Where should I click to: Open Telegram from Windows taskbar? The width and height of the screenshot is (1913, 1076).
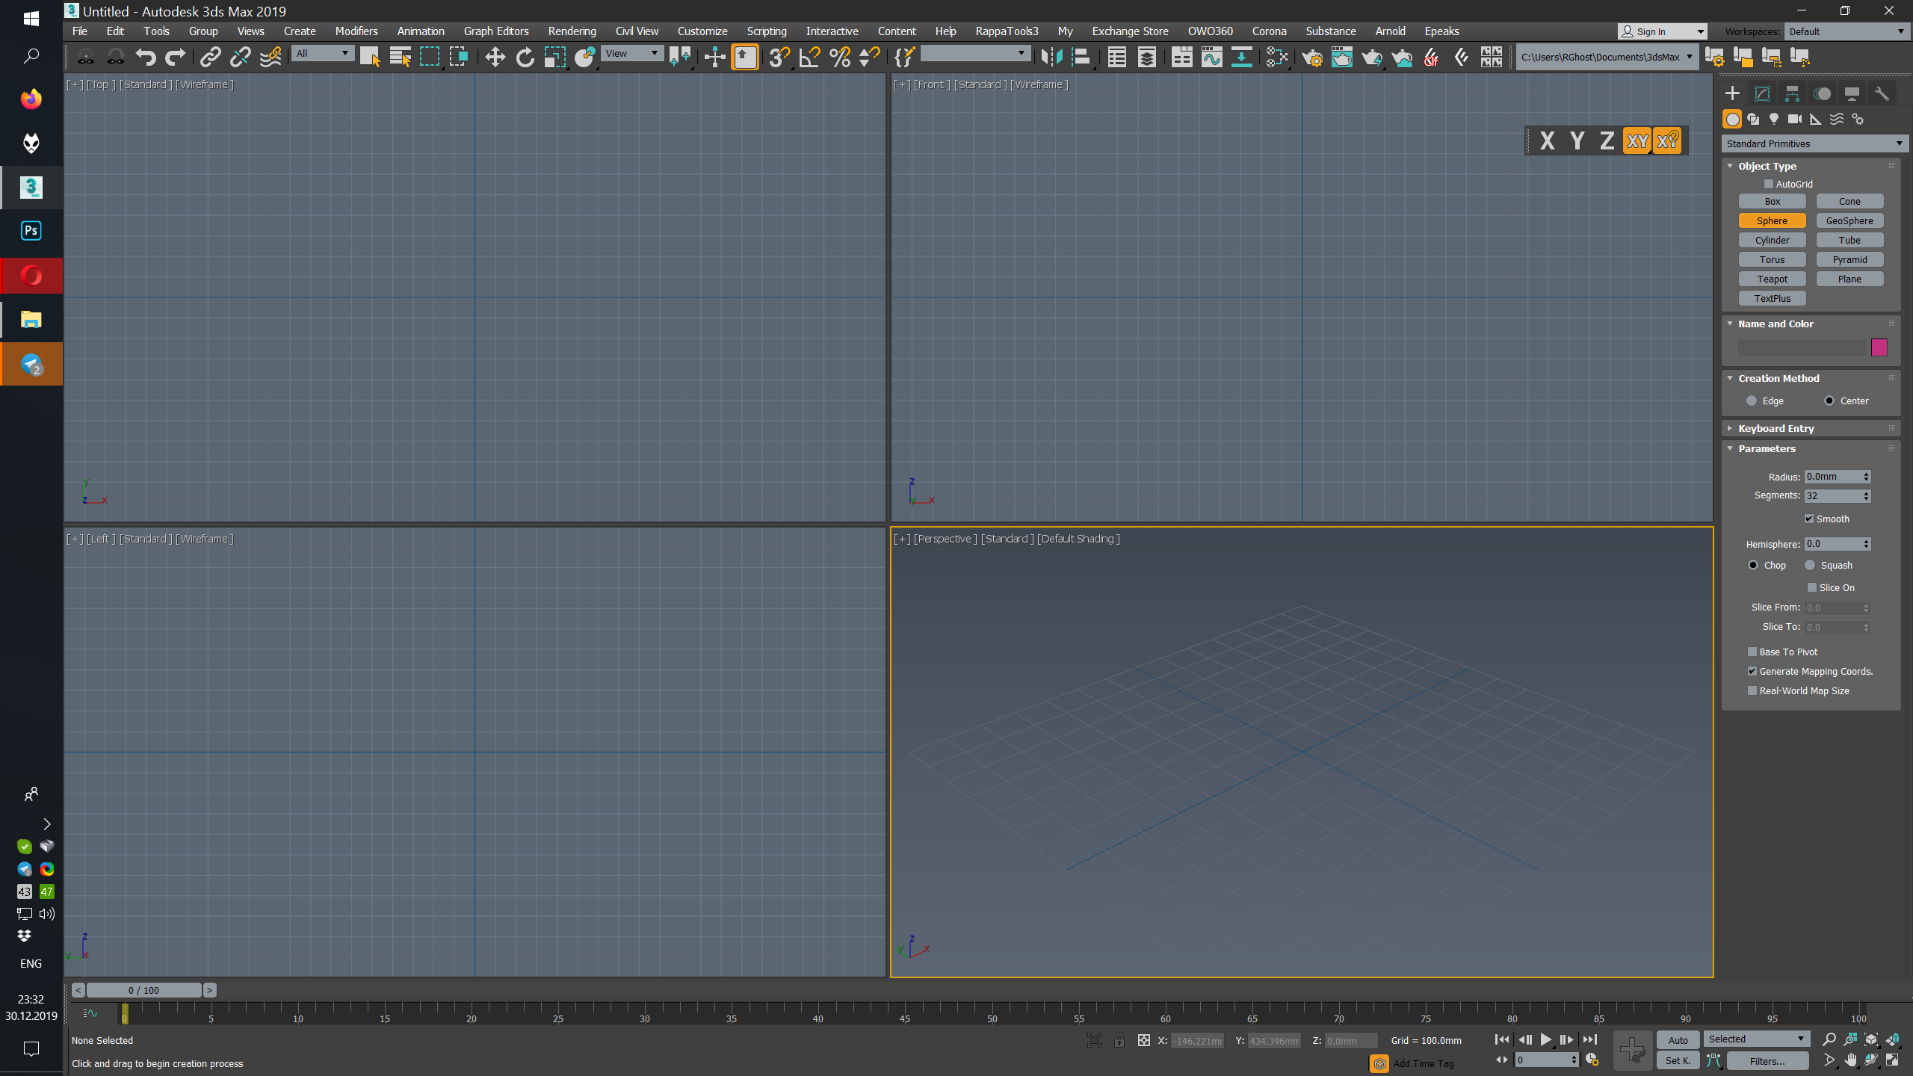coord(31,364)
